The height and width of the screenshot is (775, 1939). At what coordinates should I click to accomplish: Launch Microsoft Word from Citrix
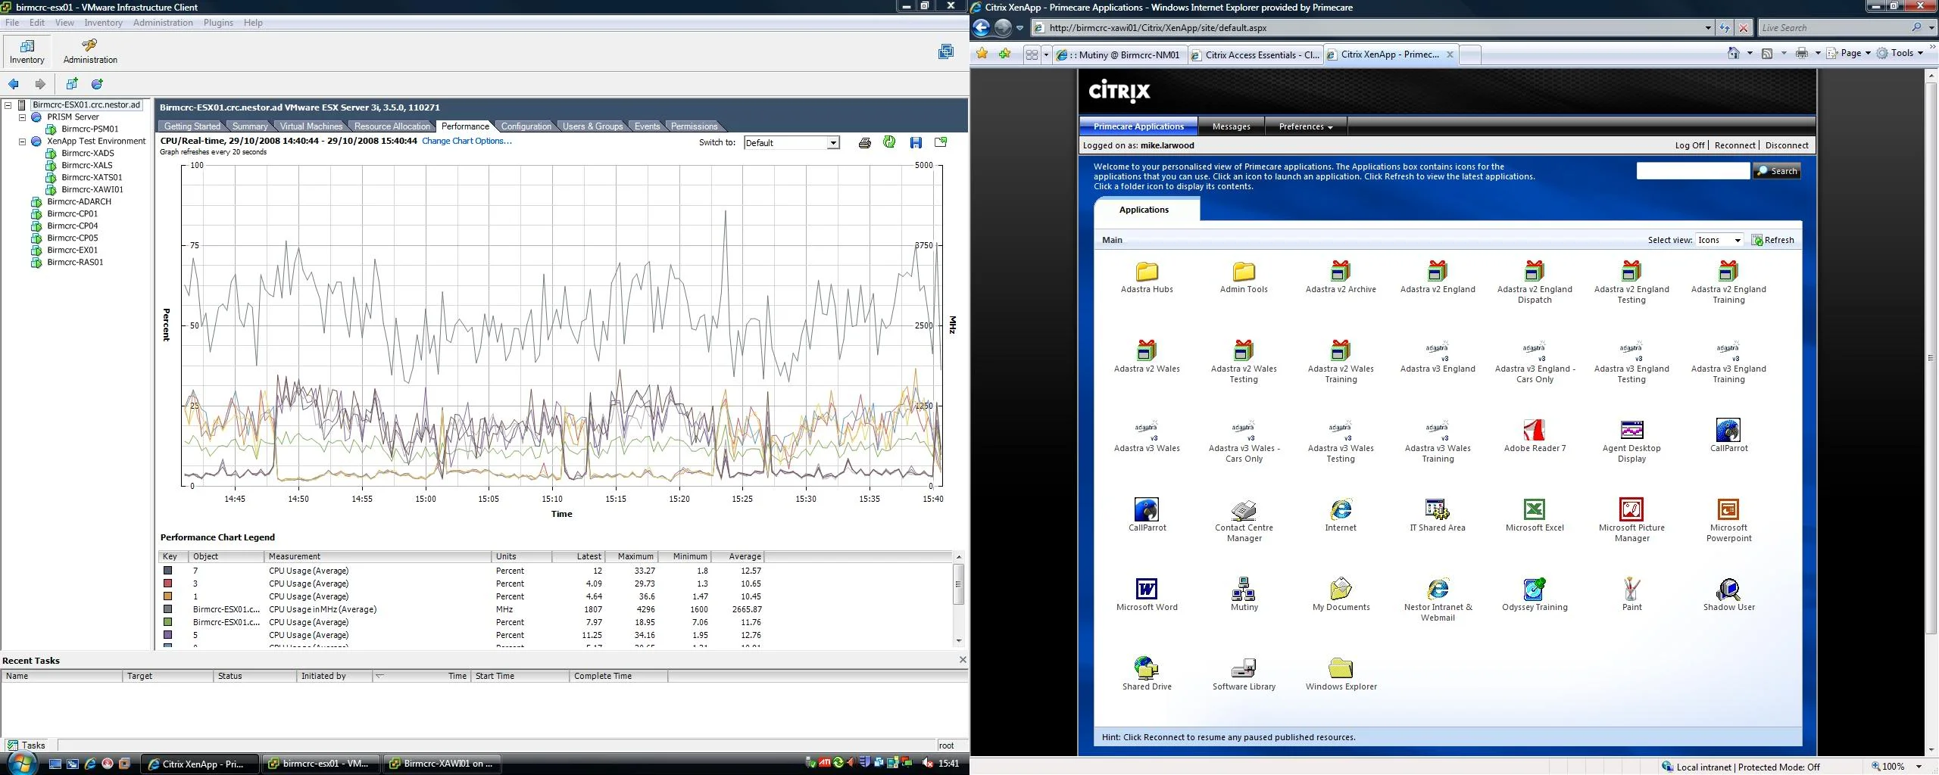point(1147,595)
